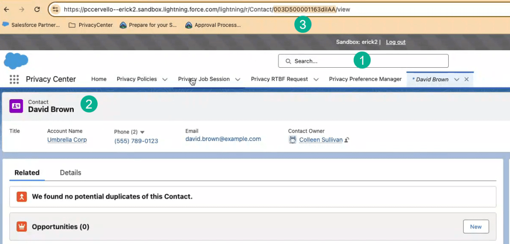Click the New button in Opportunities
The width and height of the screenshot is (510, 244).
[x=476, y=227]
